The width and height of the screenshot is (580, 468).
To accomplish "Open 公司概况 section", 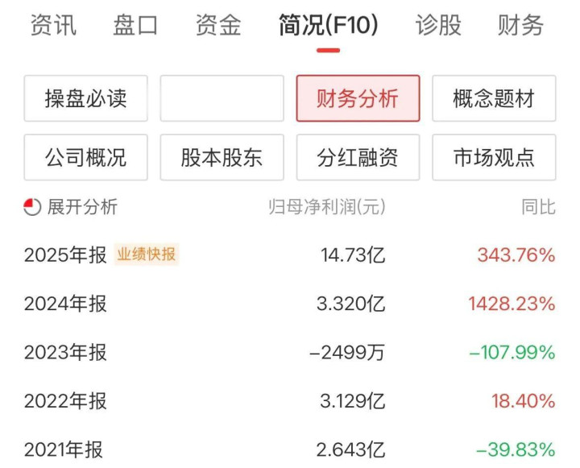I will tap(85, 157).
